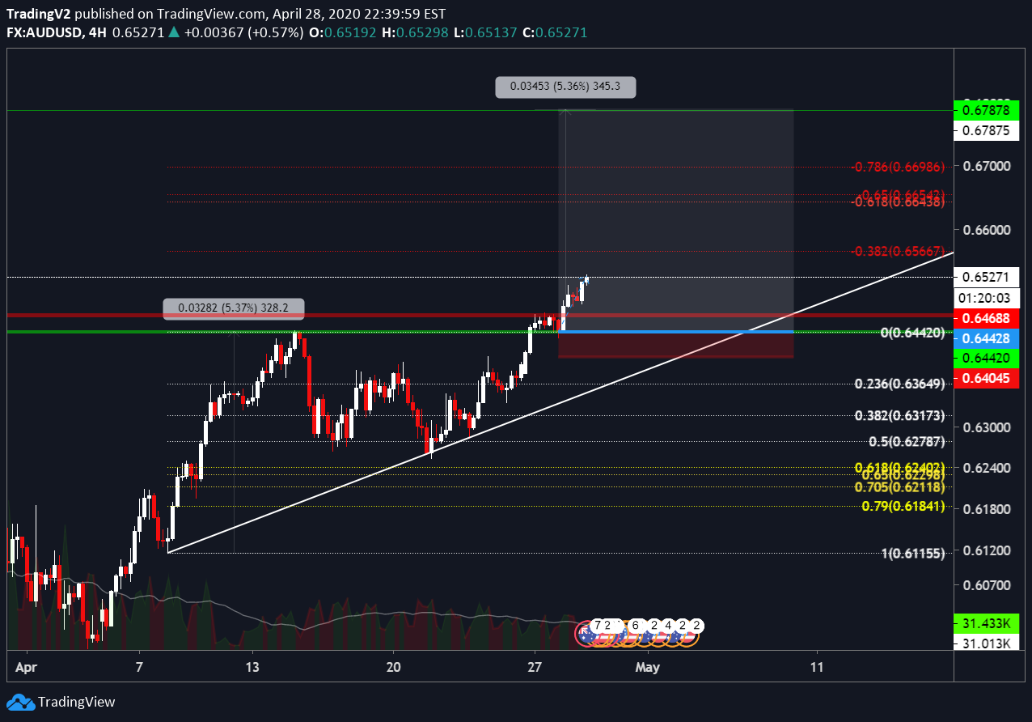Click the white 0.67875 price axis label
The height and width of the screenshot is (722, 1032).
(x=986, y=130)
